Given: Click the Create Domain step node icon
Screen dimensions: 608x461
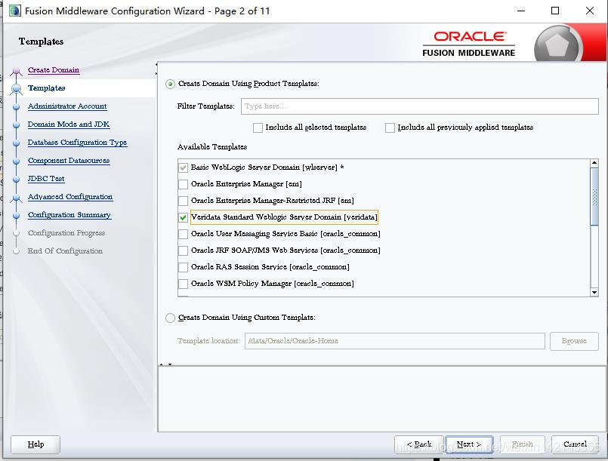Looking at the screenshot, I should click(x=17, y=70).
